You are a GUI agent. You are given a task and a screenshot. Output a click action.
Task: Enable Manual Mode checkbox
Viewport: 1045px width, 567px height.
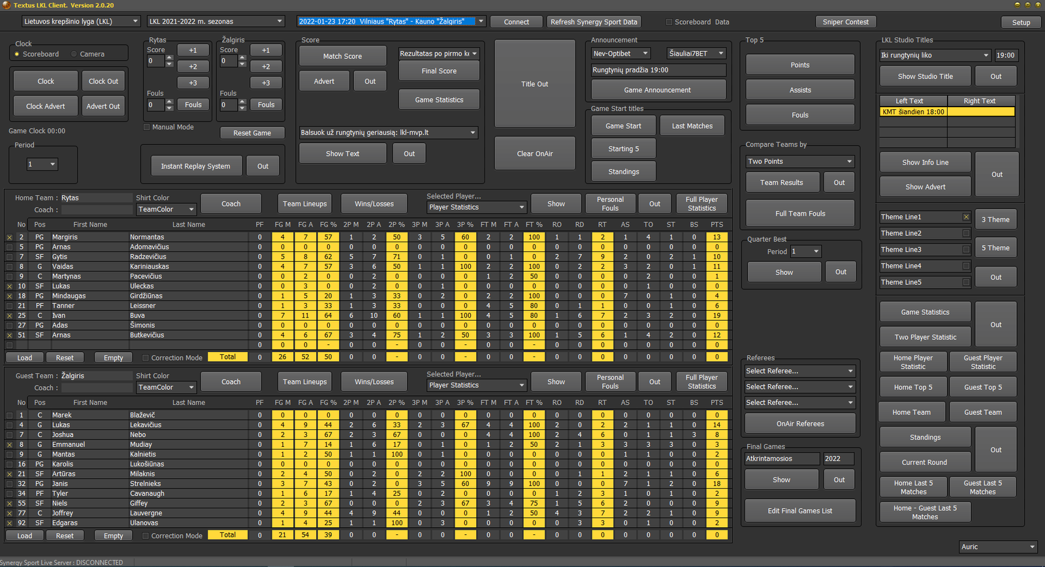[x=147, y=127]
